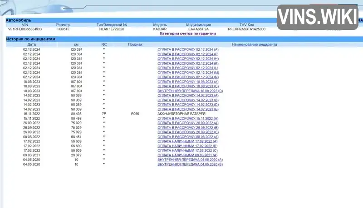Open ОПЛАТА В РАССРОЧКУ 14.02.2023 (E) link
Screen dimensions: 363x208
[x=188, y=109]
